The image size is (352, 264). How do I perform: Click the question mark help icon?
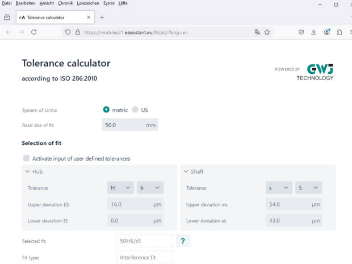click(183, 241)
